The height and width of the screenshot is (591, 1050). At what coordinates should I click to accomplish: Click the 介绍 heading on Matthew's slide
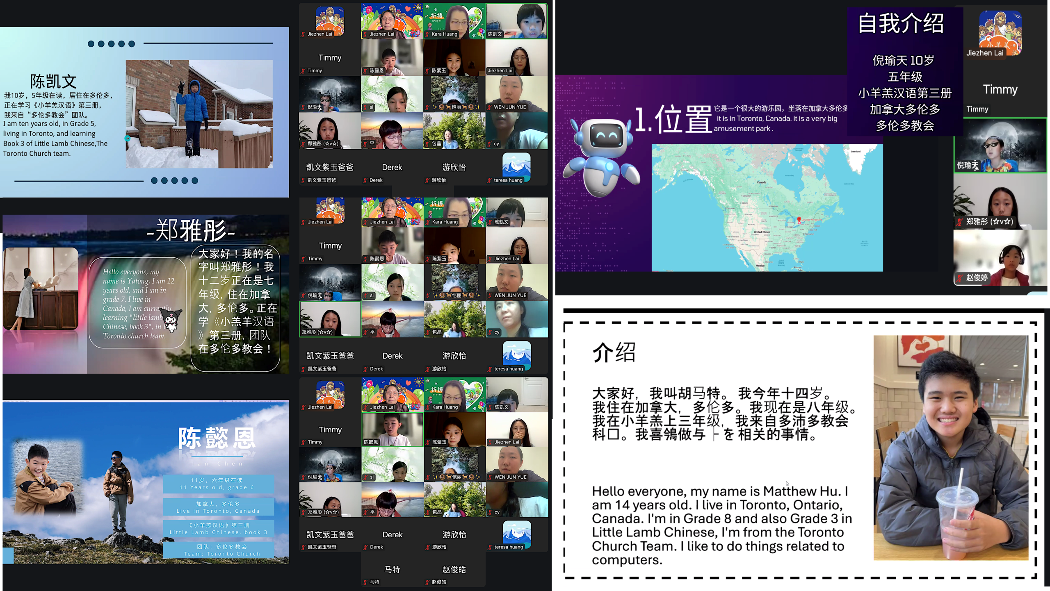click(x=614, y=352)
